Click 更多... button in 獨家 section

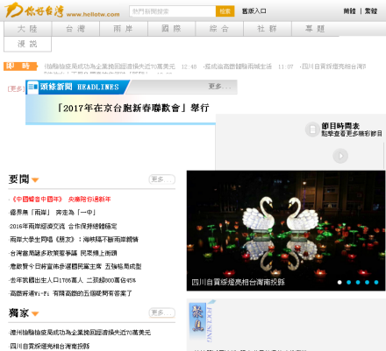pos(162,312)
